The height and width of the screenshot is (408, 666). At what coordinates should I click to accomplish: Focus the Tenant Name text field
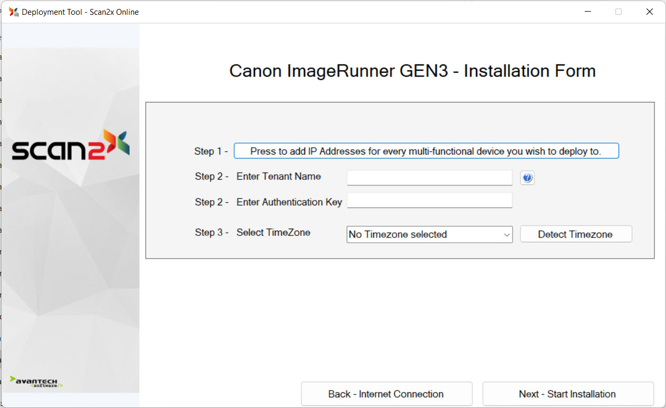coord(429,178)
